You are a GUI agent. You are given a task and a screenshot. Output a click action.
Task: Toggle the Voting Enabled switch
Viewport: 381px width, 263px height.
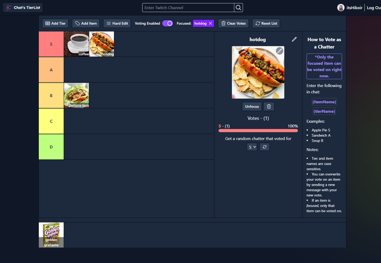[168, 23]
